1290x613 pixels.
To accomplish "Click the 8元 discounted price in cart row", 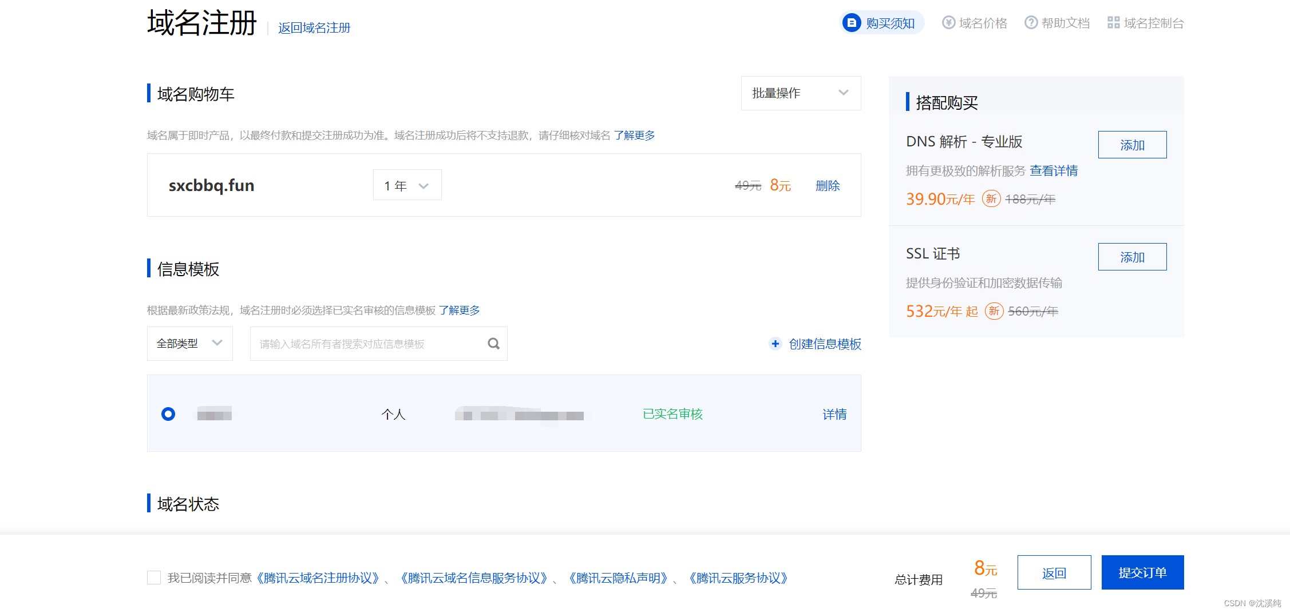I will coord(780,185).
